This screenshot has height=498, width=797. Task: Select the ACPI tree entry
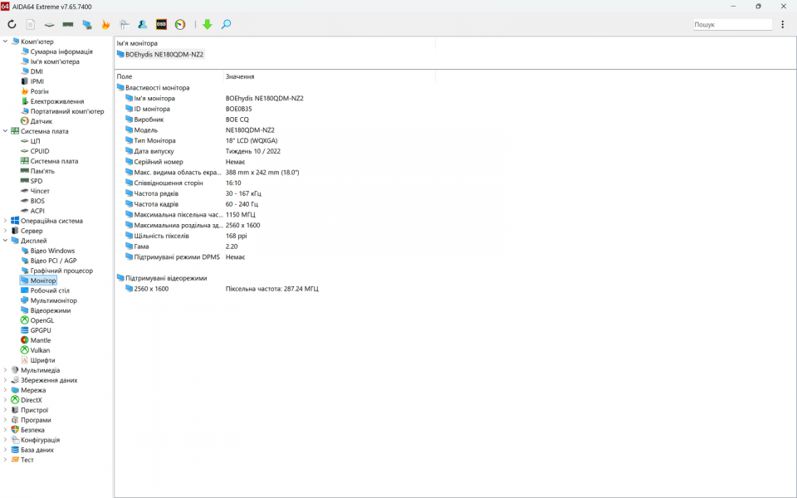point(37,210)
